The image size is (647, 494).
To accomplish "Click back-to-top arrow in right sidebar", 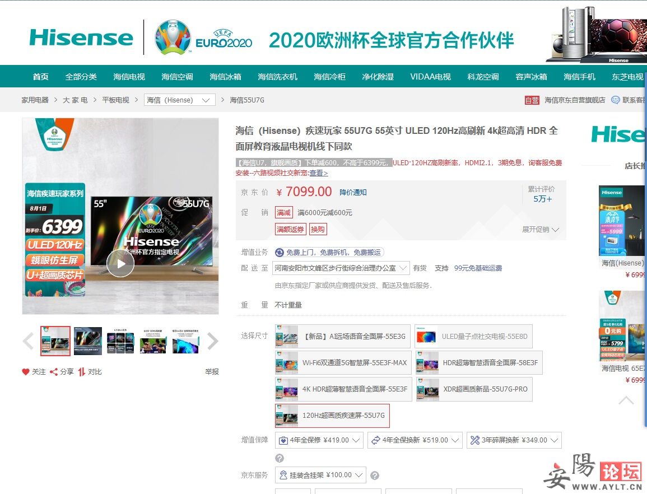I will (626, 400).
